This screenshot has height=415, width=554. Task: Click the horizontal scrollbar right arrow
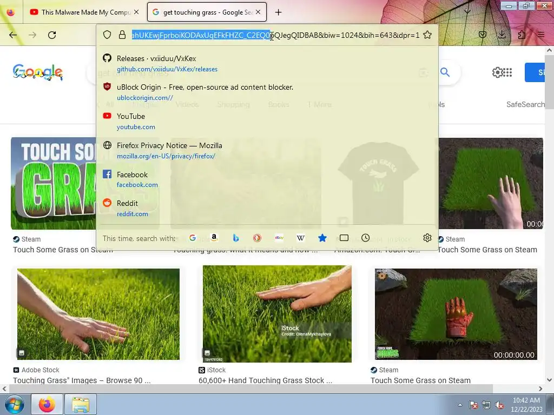pyautogui.click(x=540, y=389)
